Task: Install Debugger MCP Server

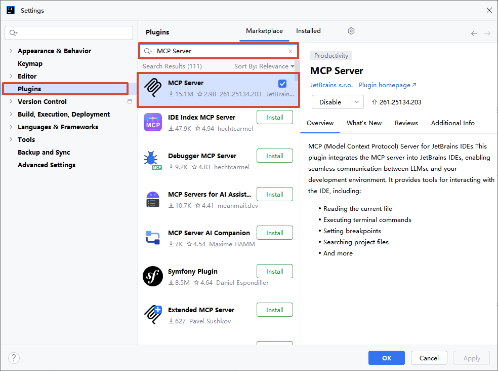Action: click(275, 156)
